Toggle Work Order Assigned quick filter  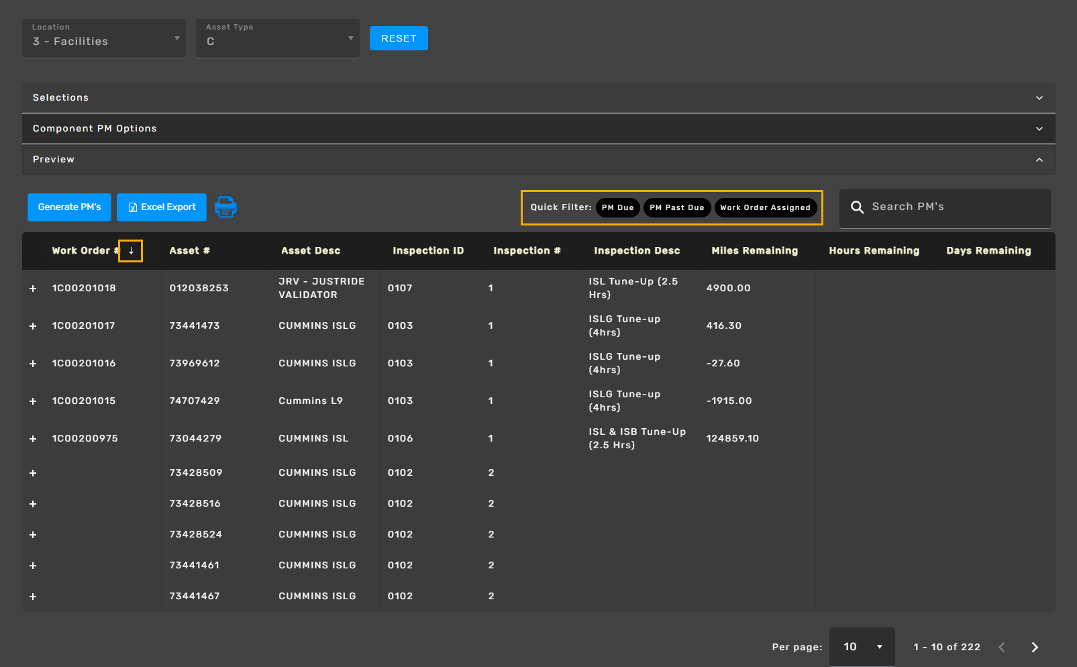click(x=765, y=207)
